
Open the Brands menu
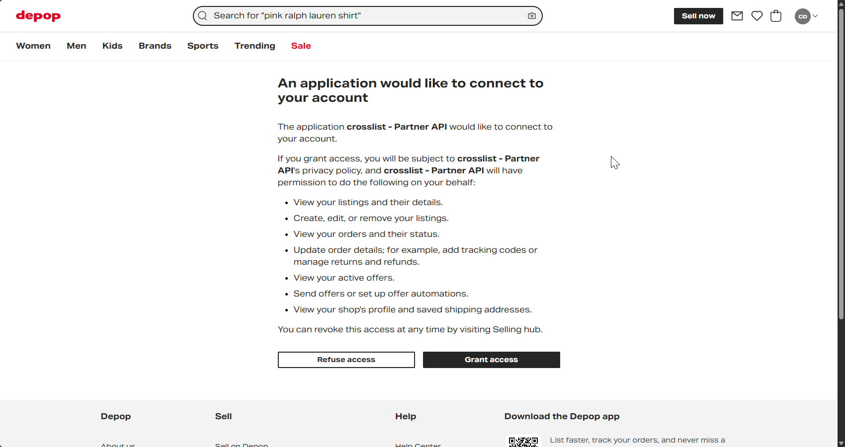pyautogui.click(x=155, y=46)
